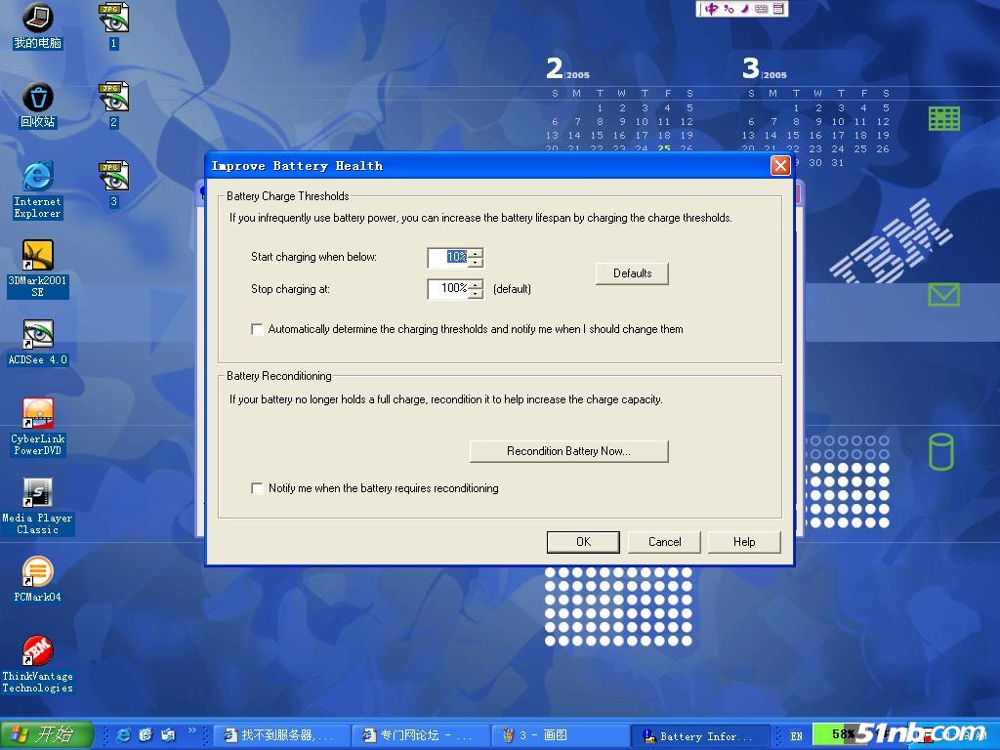Viewport: 1000px width, 750px height.
Task: Open the Start menu on taskbar
Action: [46, 735]
